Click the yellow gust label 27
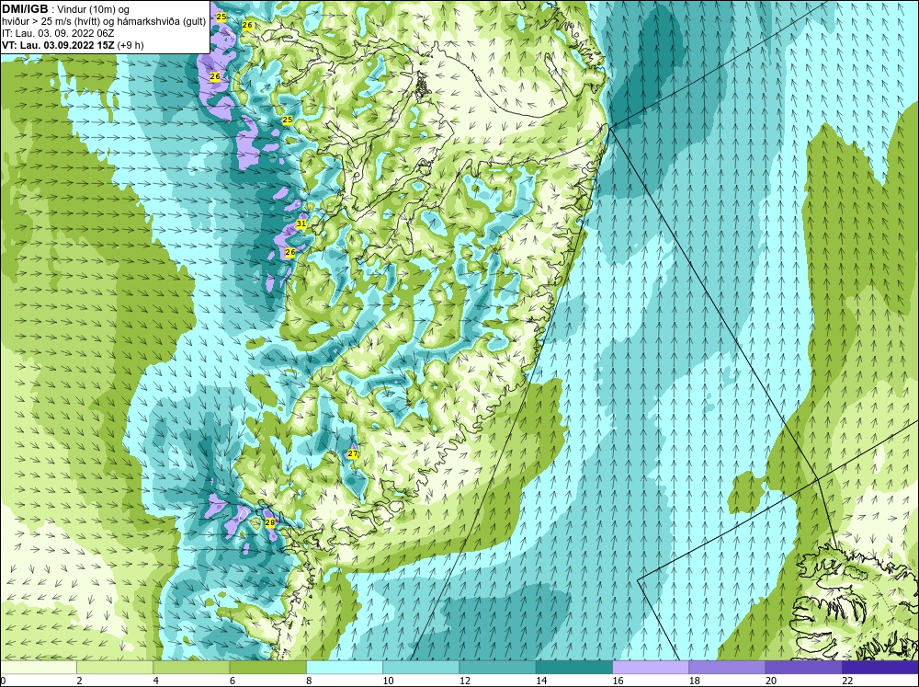919x687 pixels. [x=353, y=454]
